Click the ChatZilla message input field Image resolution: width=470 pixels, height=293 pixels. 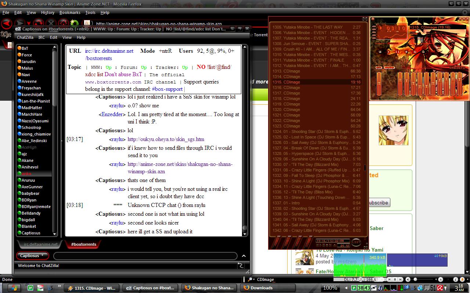146,256
